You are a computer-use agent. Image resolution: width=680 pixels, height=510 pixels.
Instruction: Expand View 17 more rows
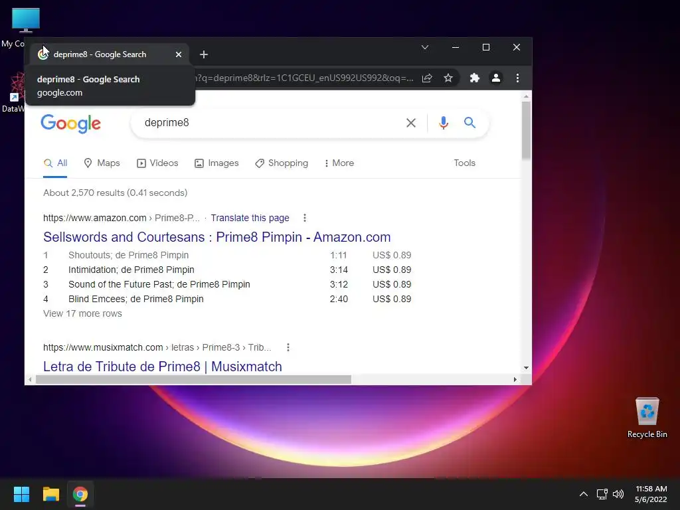coord(82,313)
